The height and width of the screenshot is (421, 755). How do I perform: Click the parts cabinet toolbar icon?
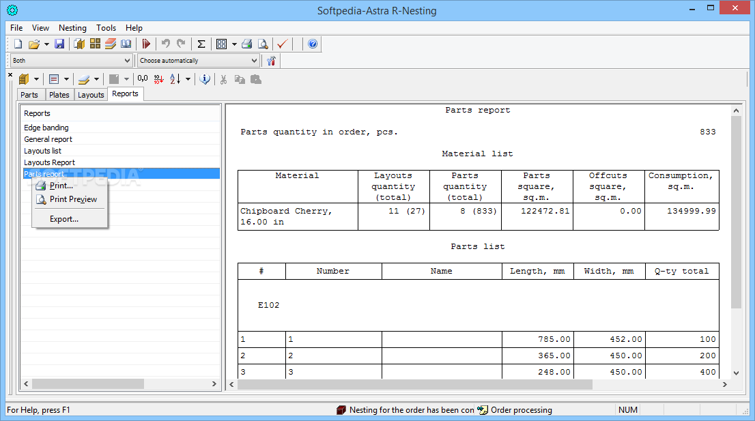(79, 44)
